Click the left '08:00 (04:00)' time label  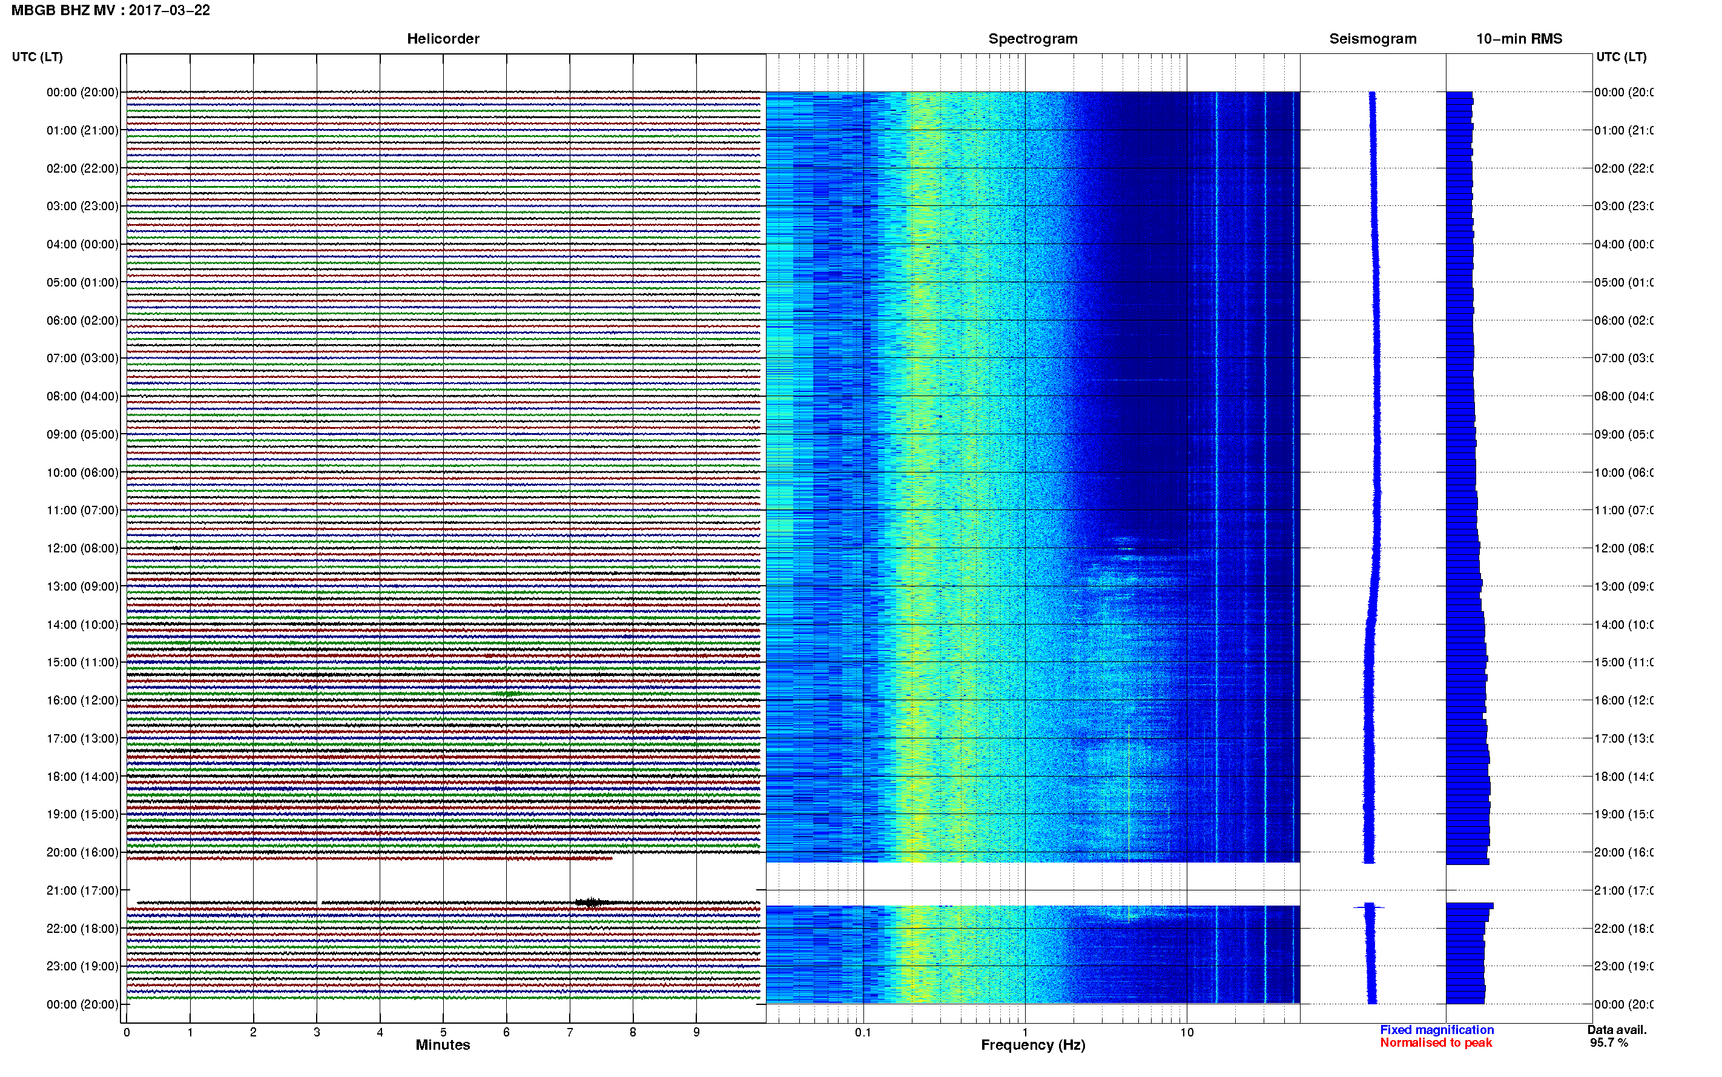(x=82, y=396)
